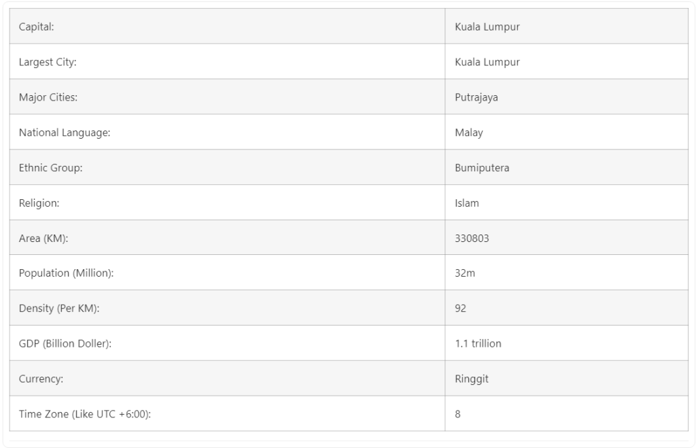Click the "Population (Million):" label
This screenshot has height=448, width=696.
tap(66, 273)
